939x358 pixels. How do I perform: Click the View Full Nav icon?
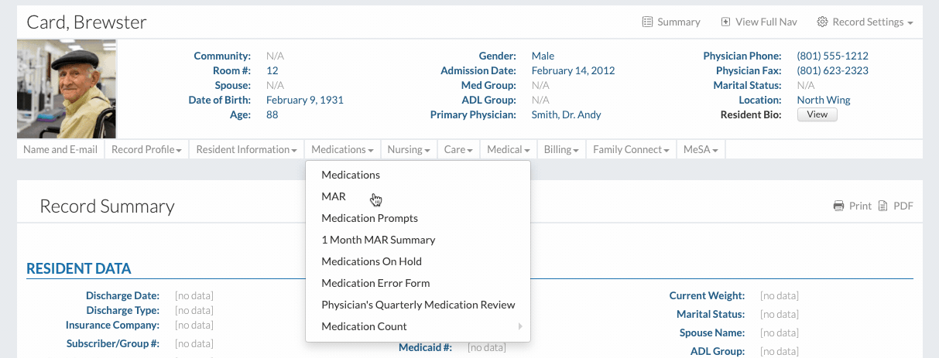pyautogui.click(x=725, y=22)
